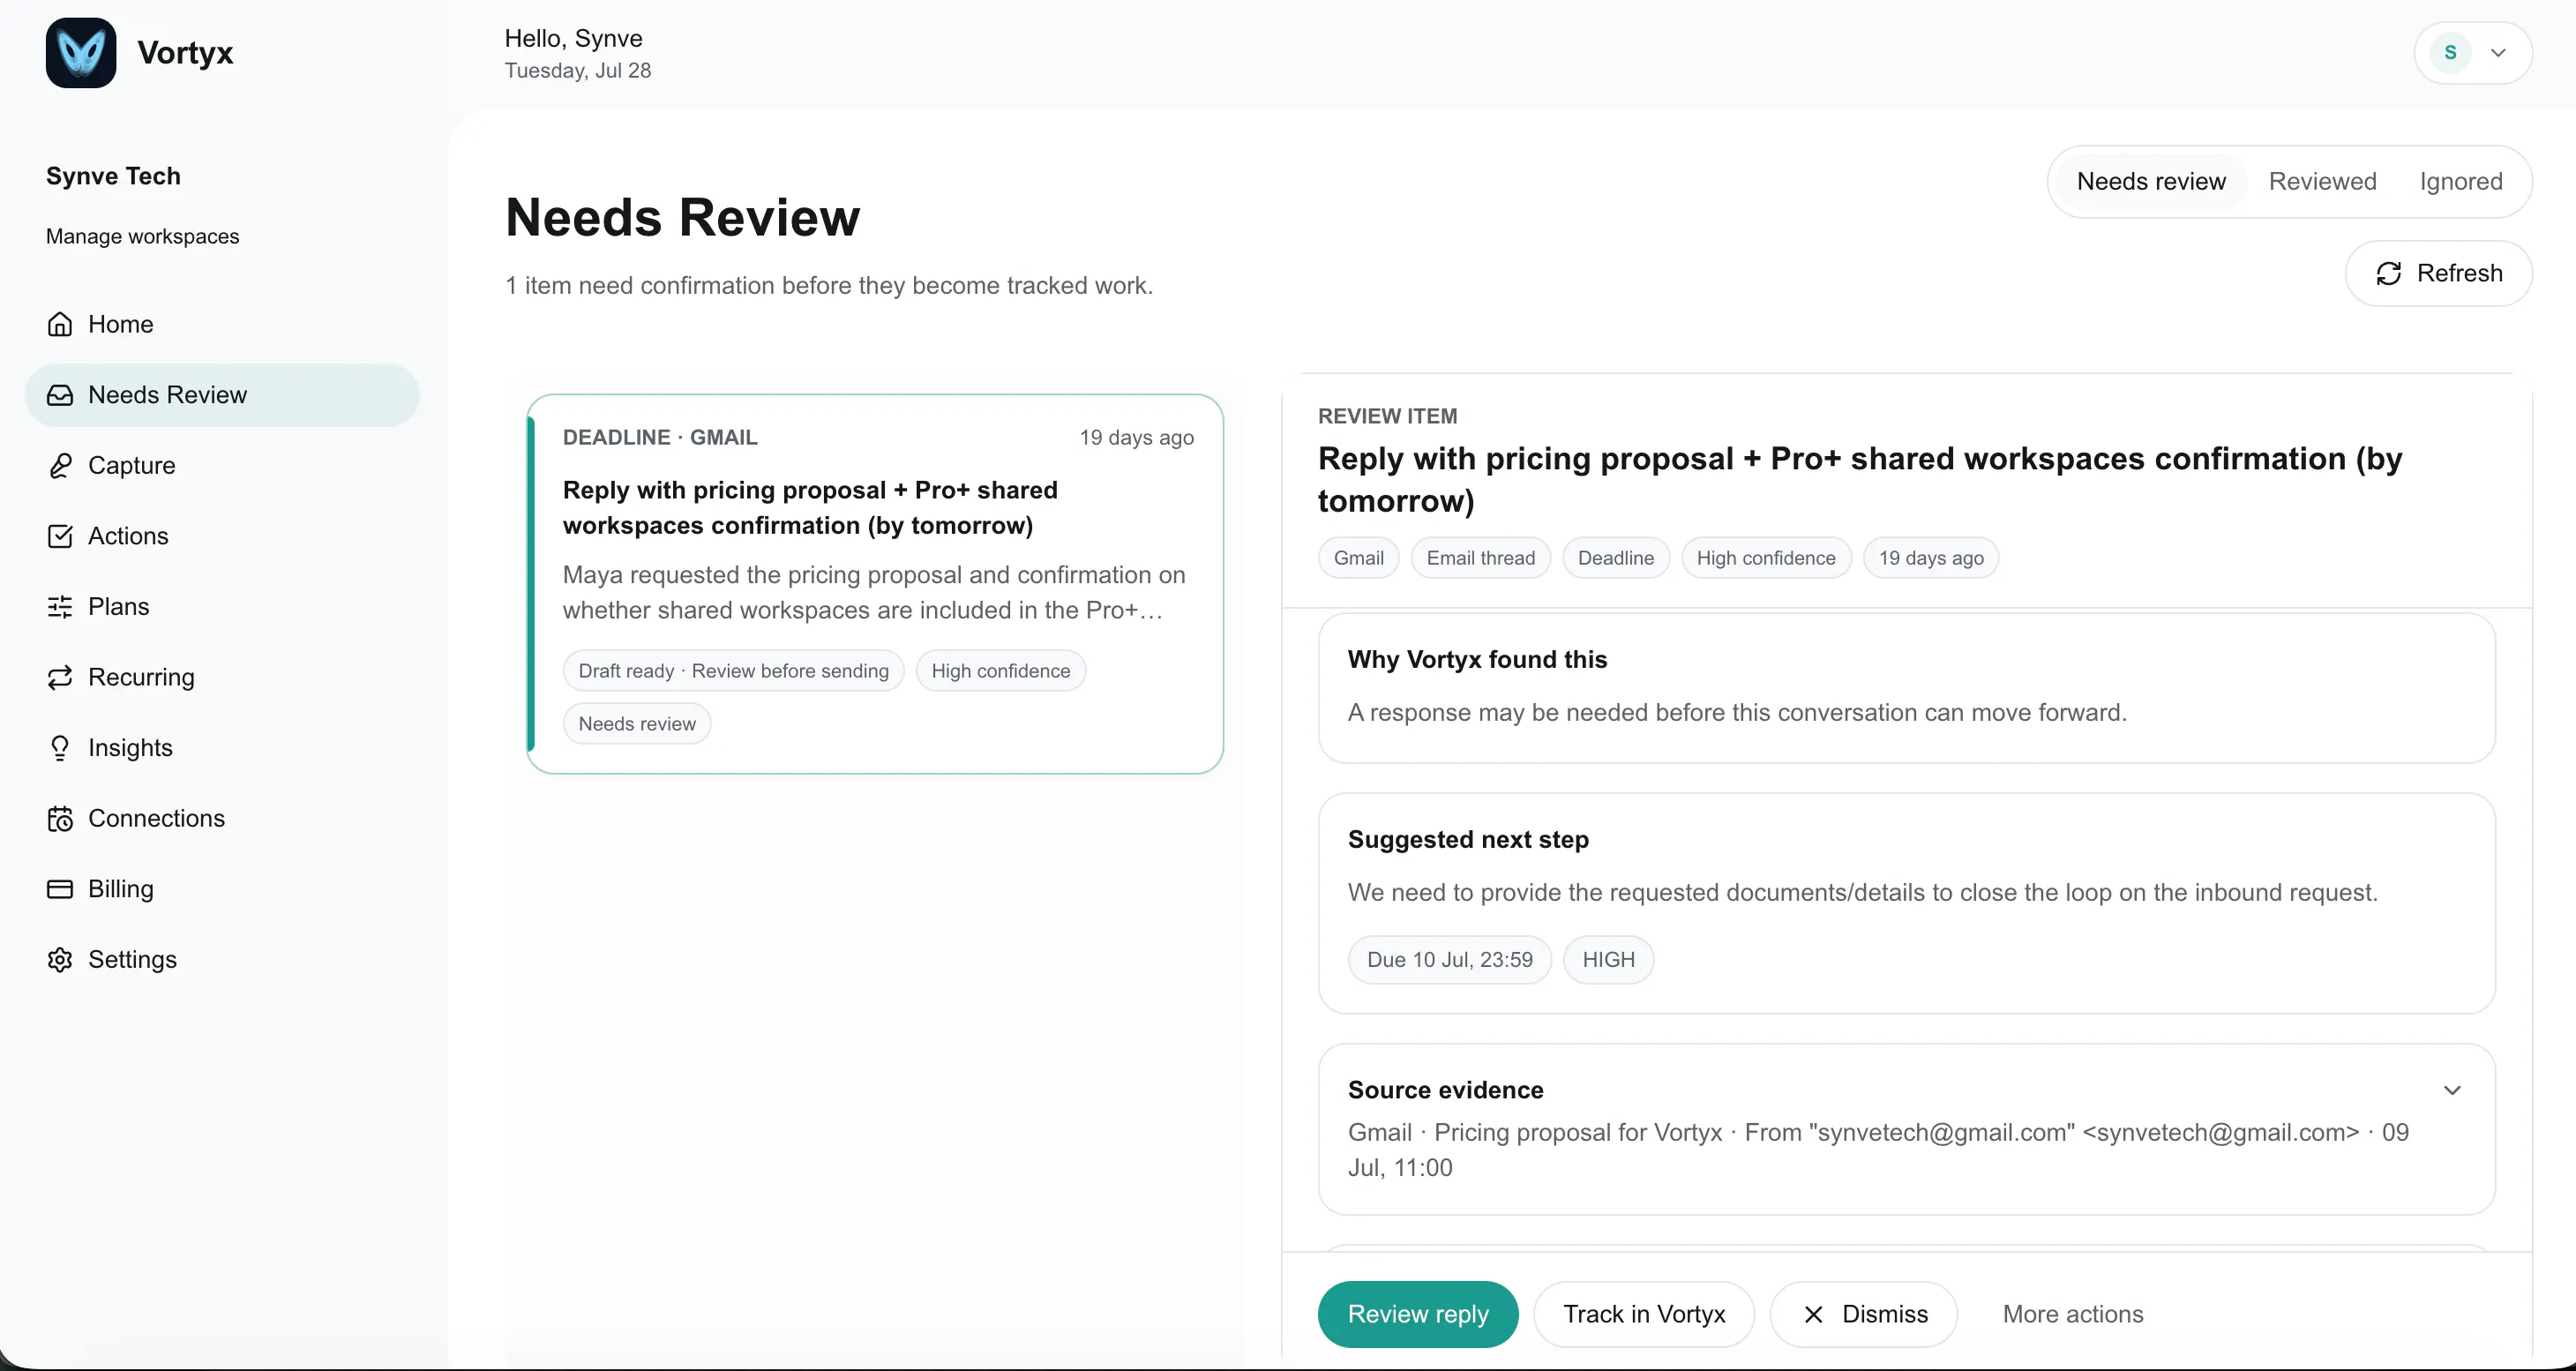2576x1371 pixels.
Task: Click the Why Vortyx found this heading
Action: point(1477,659)
